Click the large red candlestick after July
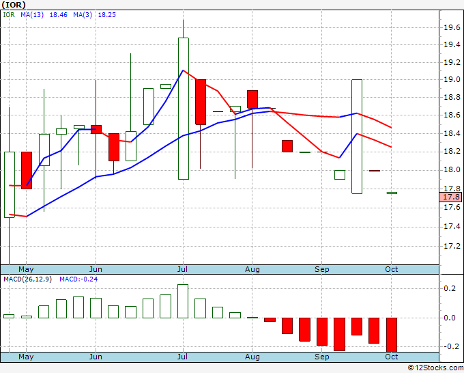This screenshot has height=373, width=464. (201, 102)
